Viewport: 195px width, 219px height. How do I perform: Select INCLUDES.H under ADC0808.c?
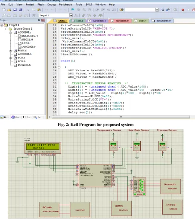tap(28, 36)
